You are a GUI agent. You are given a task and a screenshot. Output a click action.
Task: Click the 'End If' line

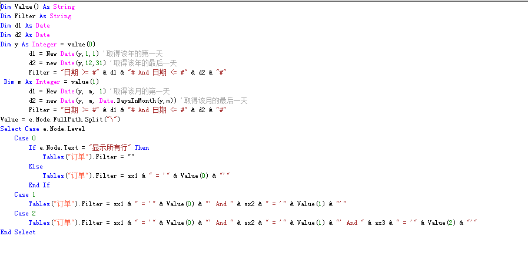(39, 186)
